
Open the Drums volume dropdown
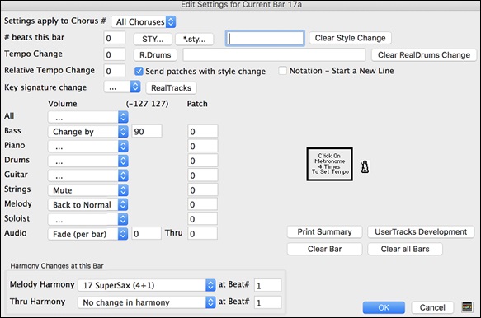pyautogui.click(x=88, y=161)
